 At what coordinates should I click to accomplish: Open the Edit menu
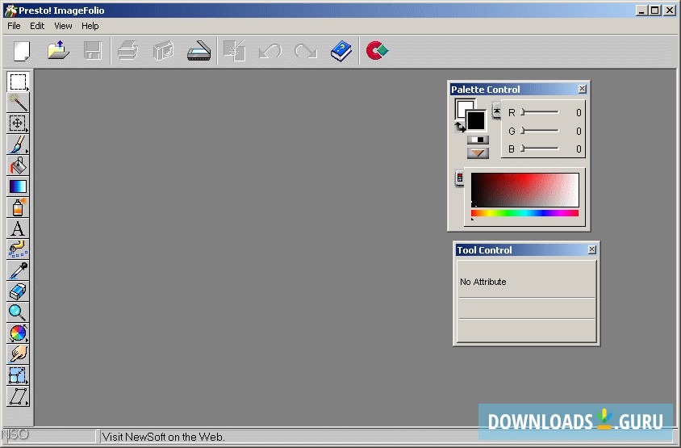(x=37, y=26)
